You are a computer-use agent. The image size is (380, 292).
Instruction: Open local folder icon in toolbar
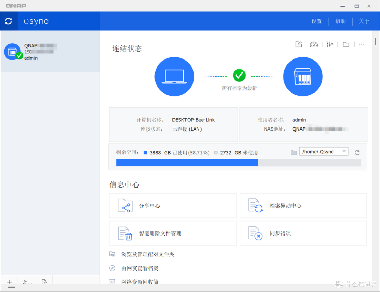coord(346,44)
